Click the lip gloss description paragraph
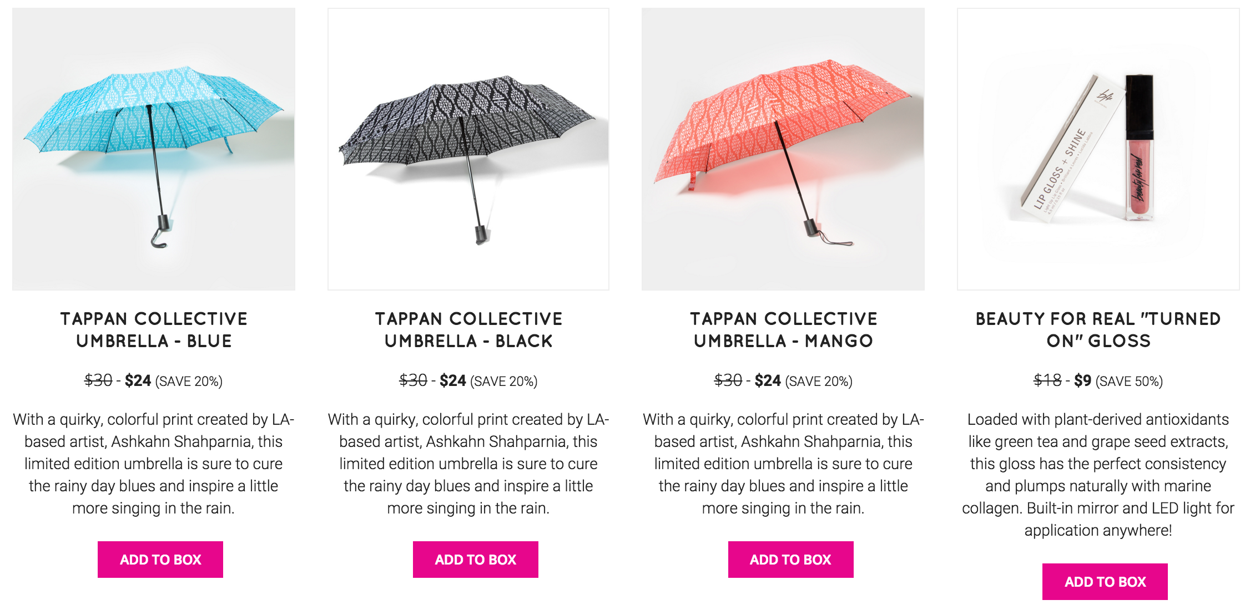 tap(1098, 475)
